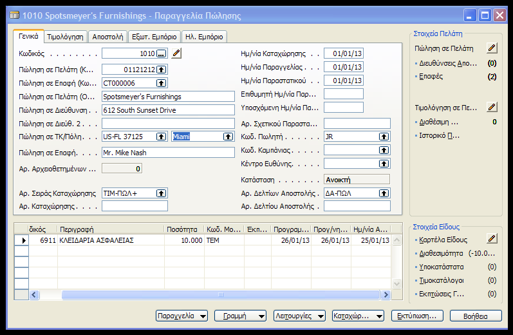
Task: Click the Ημ/νία Καταχώρησης date field
Action: point(344,53)
